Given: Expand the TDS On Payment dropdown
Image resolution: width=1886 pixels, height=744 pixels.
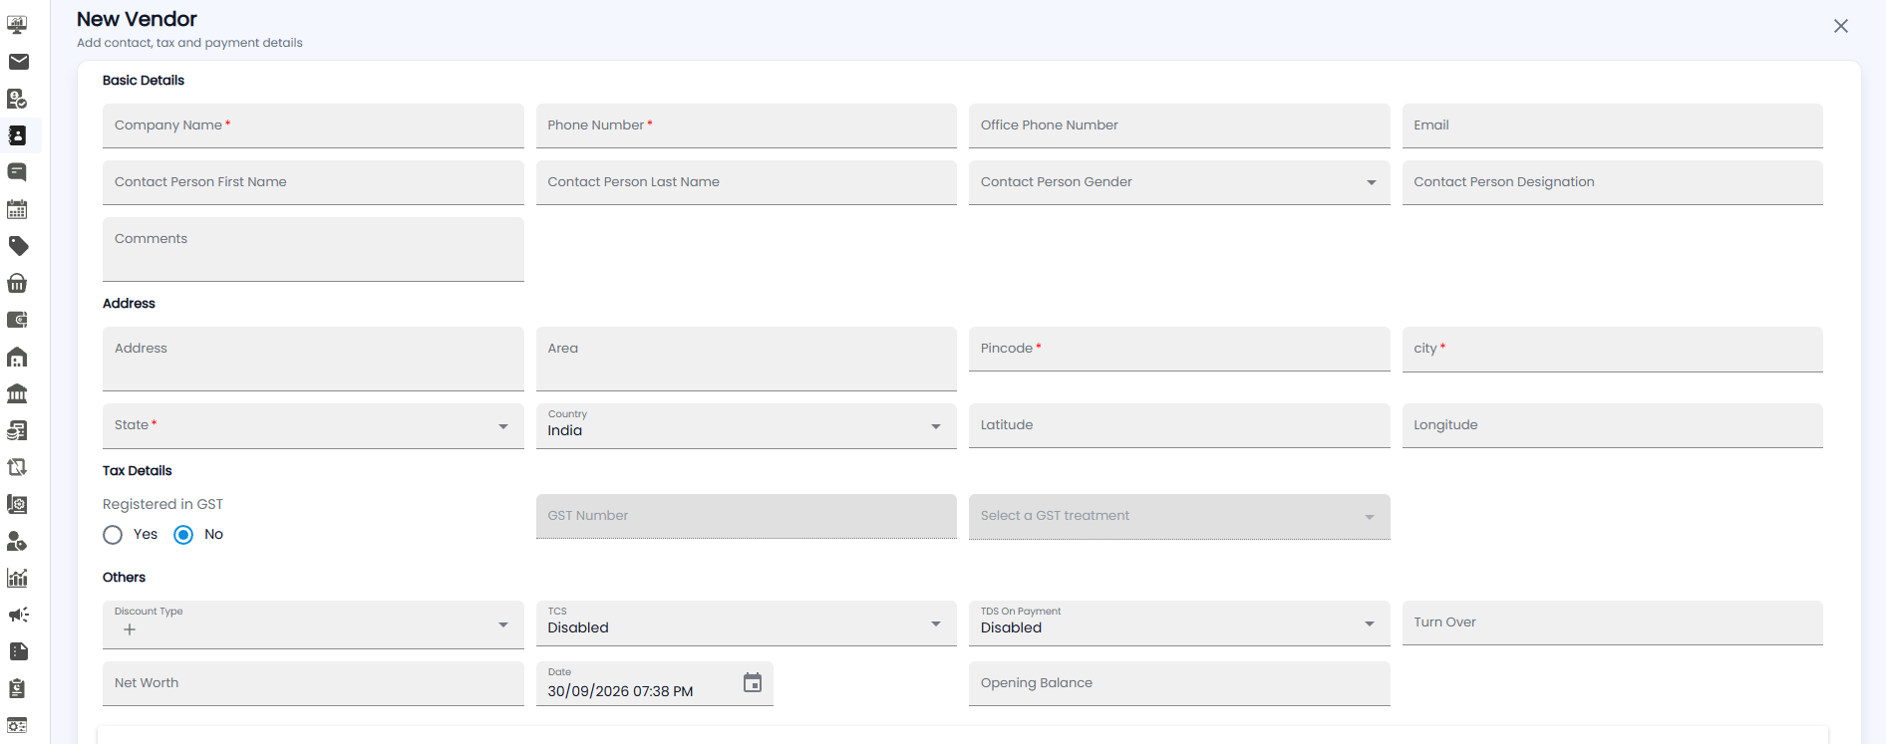Looking at the screenshot, I should pos(1179,623).
